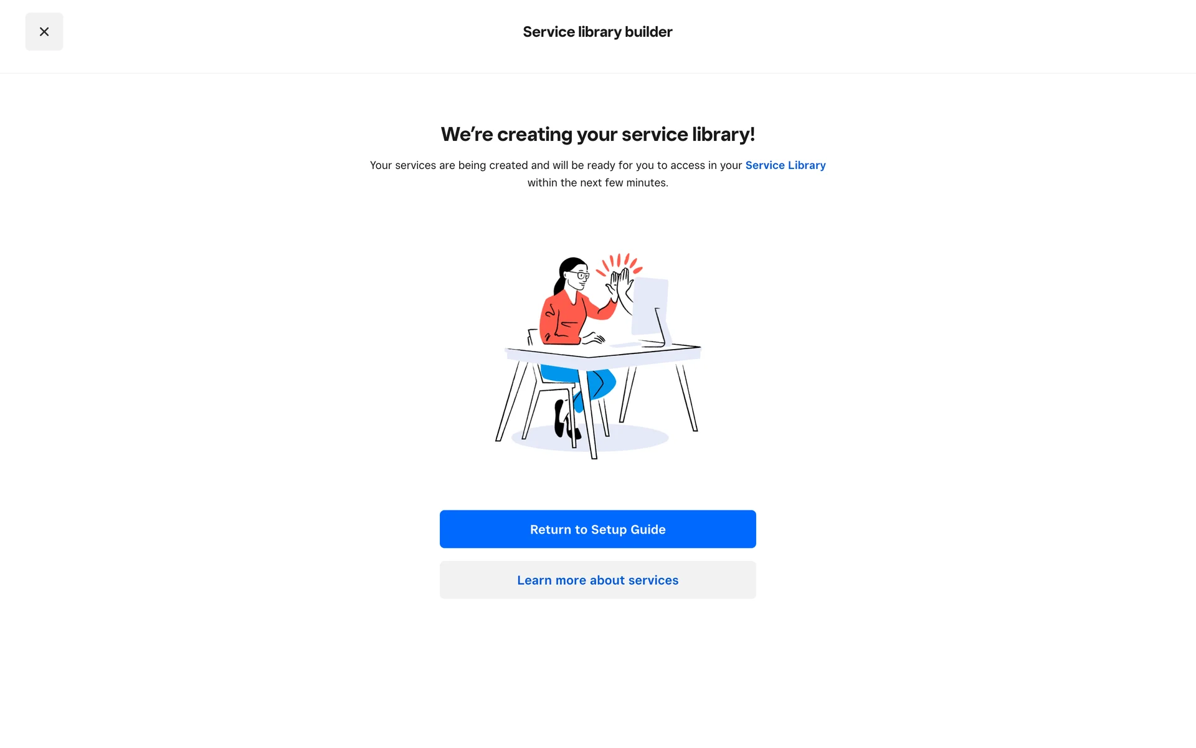
Task: Select the "We're creating your service library!" heading
Action: point(597,134)
